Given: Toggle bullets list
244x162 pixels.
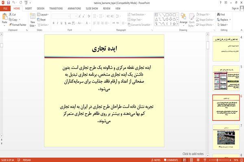Looking at the screenshot, I should click(x=95, y=16).
